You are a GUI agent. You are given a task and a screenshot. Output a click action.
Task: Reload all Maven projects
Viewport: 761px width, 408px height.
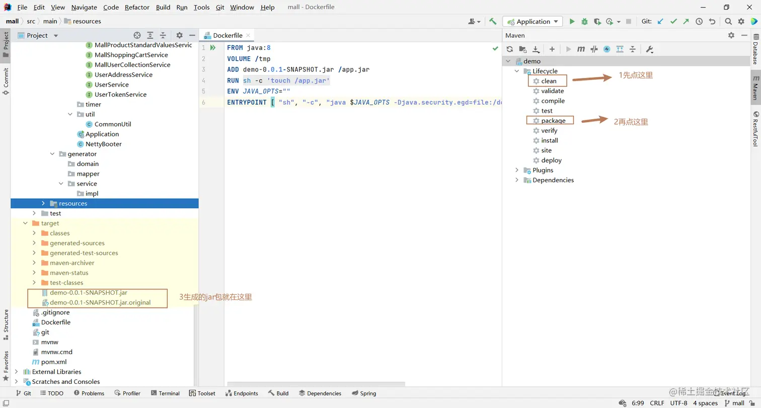click(x=510, y=49)
